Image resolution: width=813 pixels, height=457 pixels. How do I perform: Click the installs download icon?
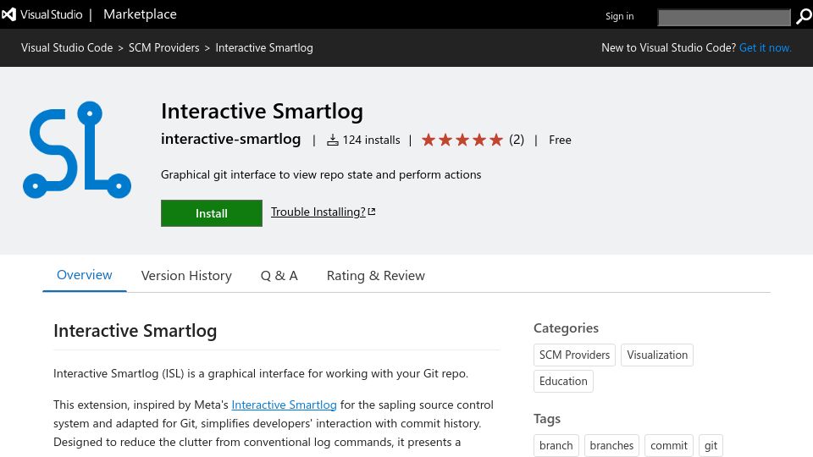coord(332,140)
